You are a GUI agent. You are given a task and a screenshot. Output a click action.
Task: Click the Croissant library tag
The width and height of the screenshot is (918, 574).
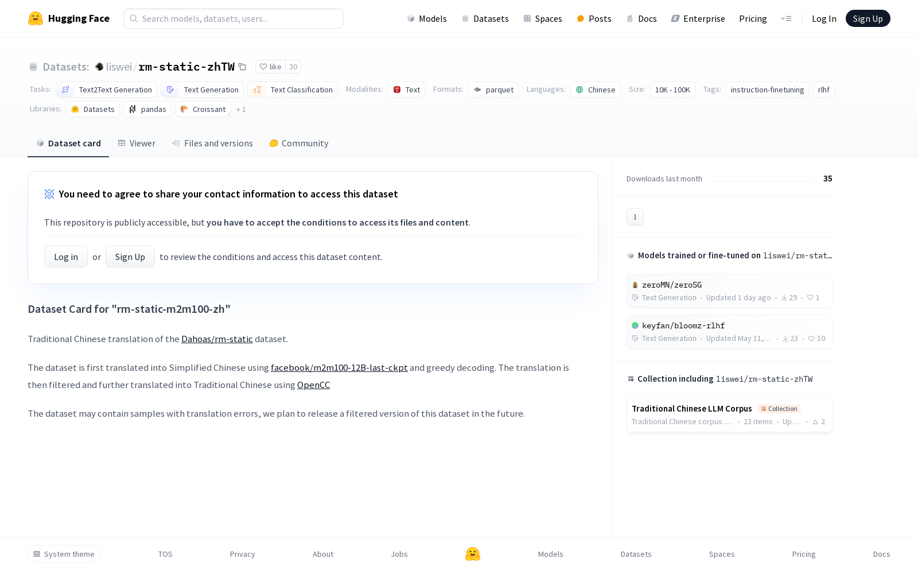(203, 109)
